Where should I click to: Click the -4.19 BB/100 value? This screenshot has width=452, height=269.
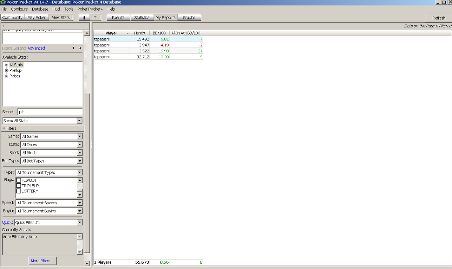pos(163,45)
